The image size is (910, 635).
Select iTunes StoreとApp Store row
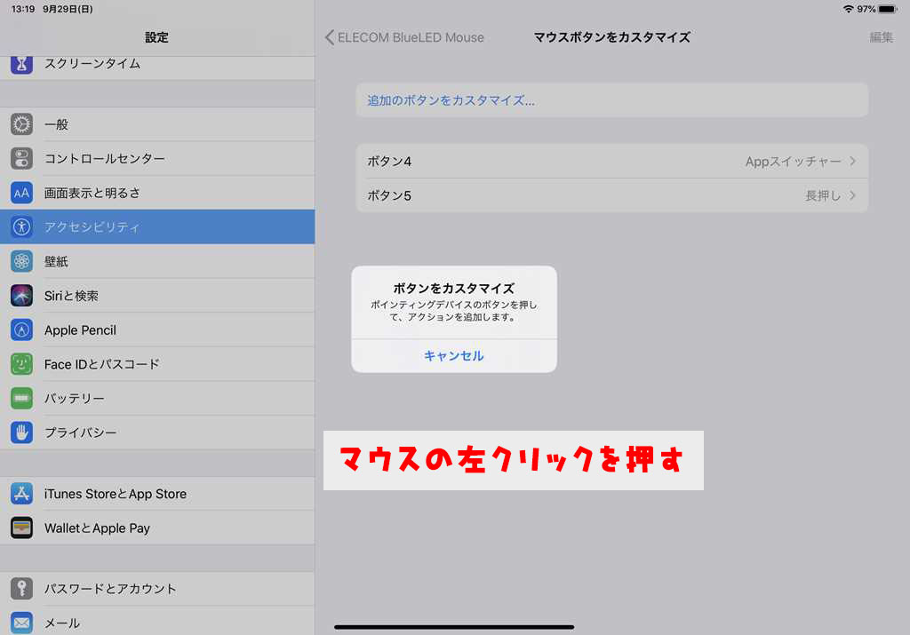(157, 494)
